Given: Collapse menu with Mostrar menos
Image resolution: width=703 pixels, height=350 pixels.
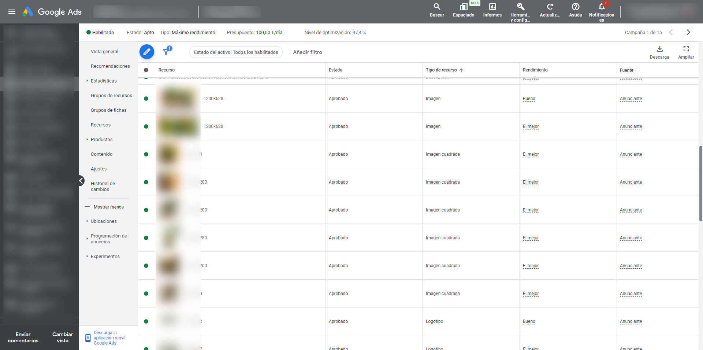Looking at the screenshot, I should (x=104, y=207).
